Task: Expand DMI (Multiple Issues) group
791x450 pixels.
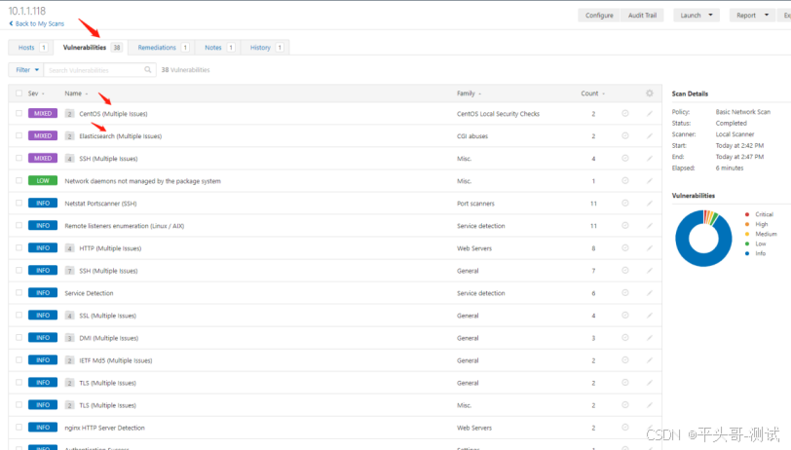Action: [x=69, y=338]
